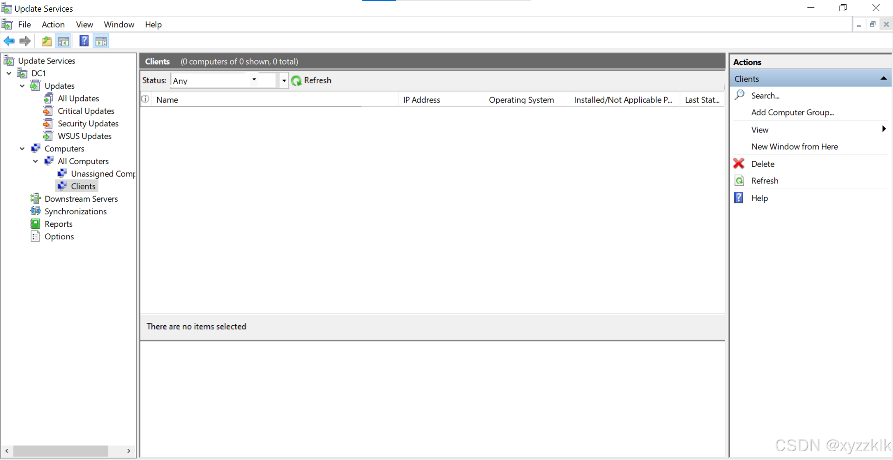Image resolution: width=893 pixels, height=460 pixels.
Task: Sort by Last Status column header
Action: tap(702, 99)
